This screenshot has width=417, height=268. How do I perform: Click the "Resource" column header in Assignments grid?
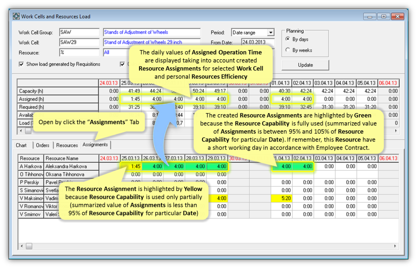tap(31, 158)
